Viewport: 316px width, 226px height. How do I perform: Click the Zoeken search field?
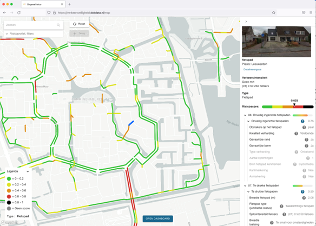coord(34,25)
